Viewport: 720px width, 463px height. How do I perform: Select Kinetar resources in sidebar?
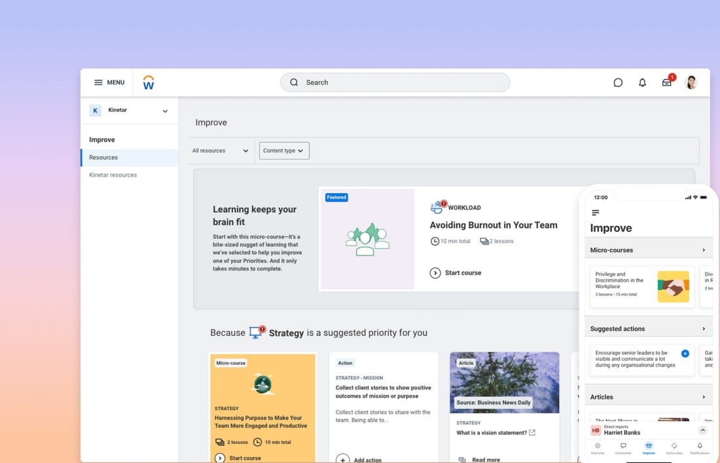click(x=113, y=175)
